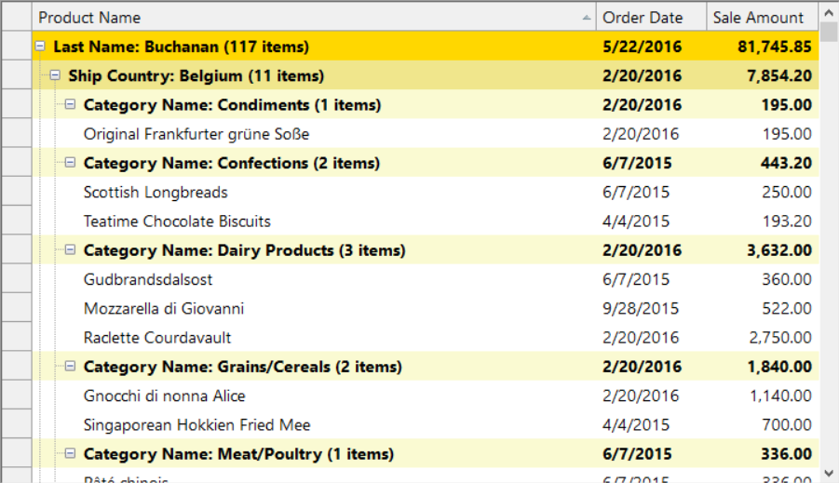Select the Teatime Chocolate Biscuits row
This screenshot has width=839, height=483.
426,221
